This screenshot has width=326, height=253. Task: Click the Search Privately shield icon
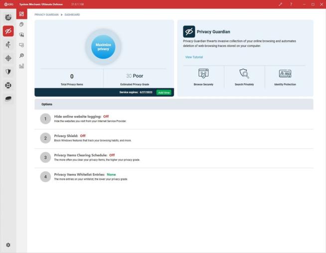click(x=244, y=73)
